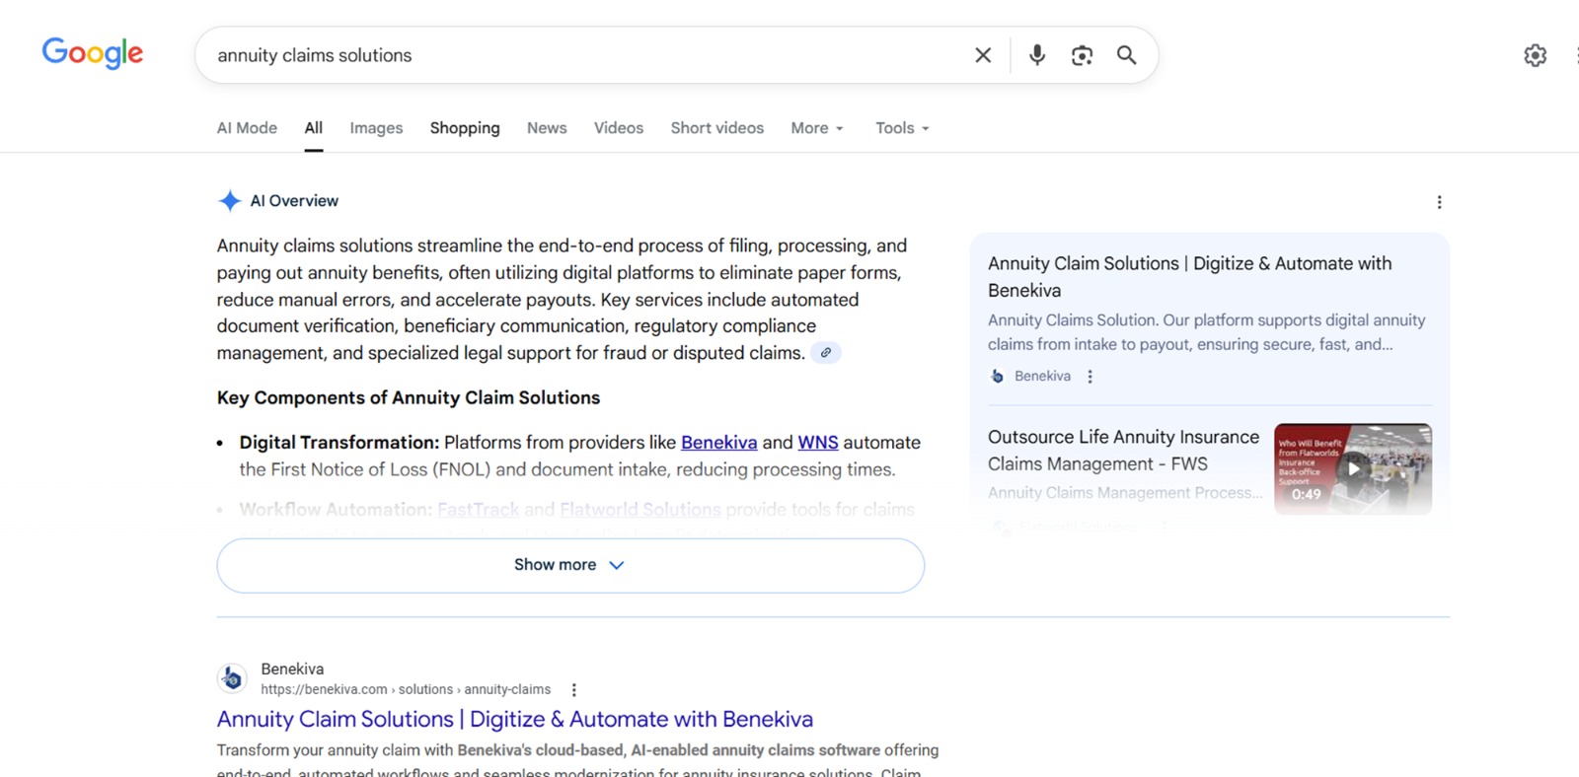Viewport: 1579px width, 777px height.
Task: Click the 'Benekiva' site name above result URL
Action: coord(292,670)
